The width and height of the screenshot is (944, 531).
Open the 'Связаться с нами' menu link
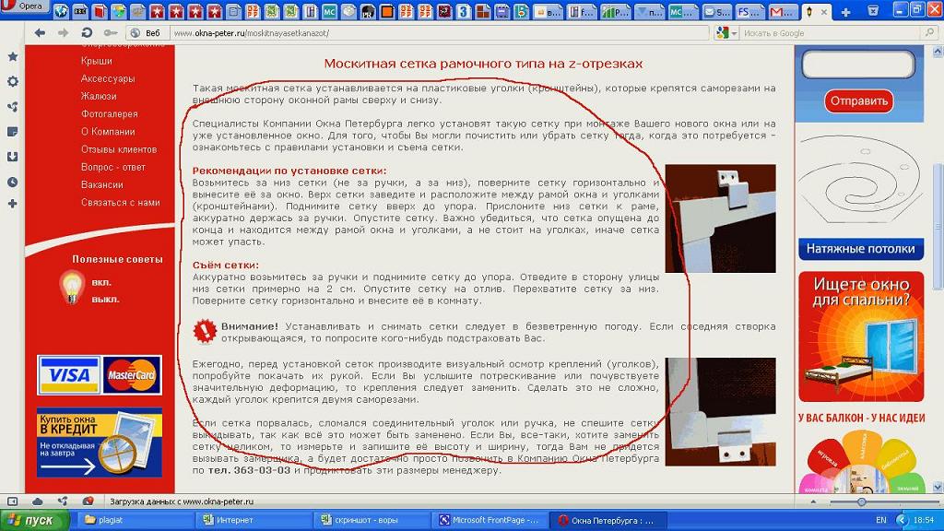(121, 202)
